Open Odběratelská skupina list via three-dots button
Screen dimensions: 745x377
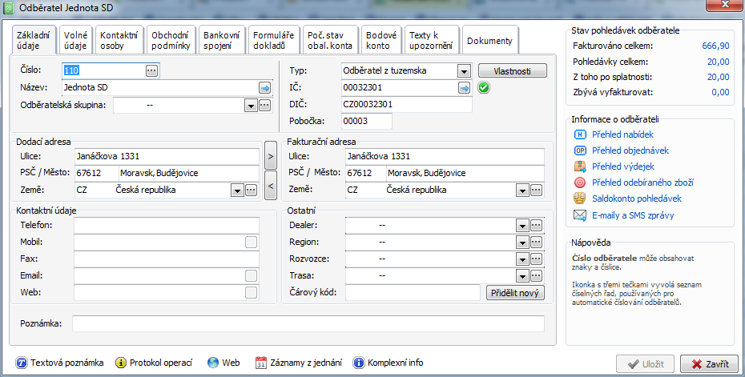coord(264,105)
